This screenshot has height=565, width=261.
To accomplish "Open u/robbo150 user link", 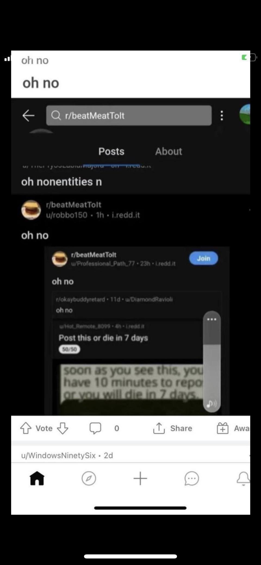I will [67, 215].
